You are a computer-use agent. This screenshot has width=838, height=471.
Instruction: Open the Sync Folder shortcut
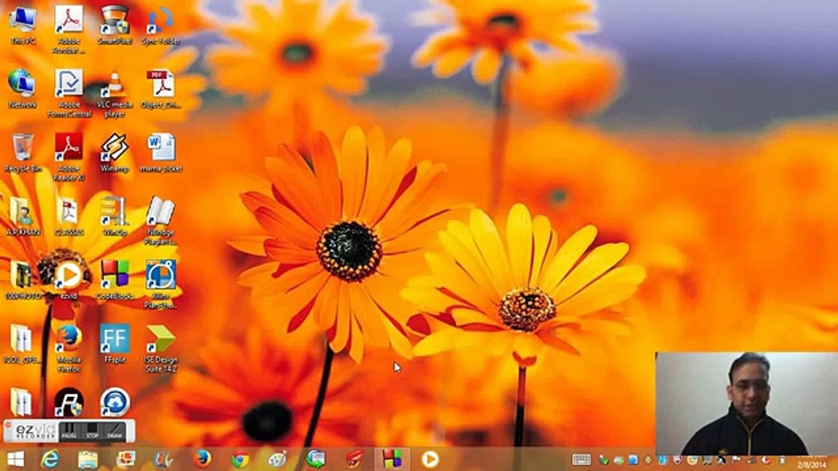click(x=160, y=25)
